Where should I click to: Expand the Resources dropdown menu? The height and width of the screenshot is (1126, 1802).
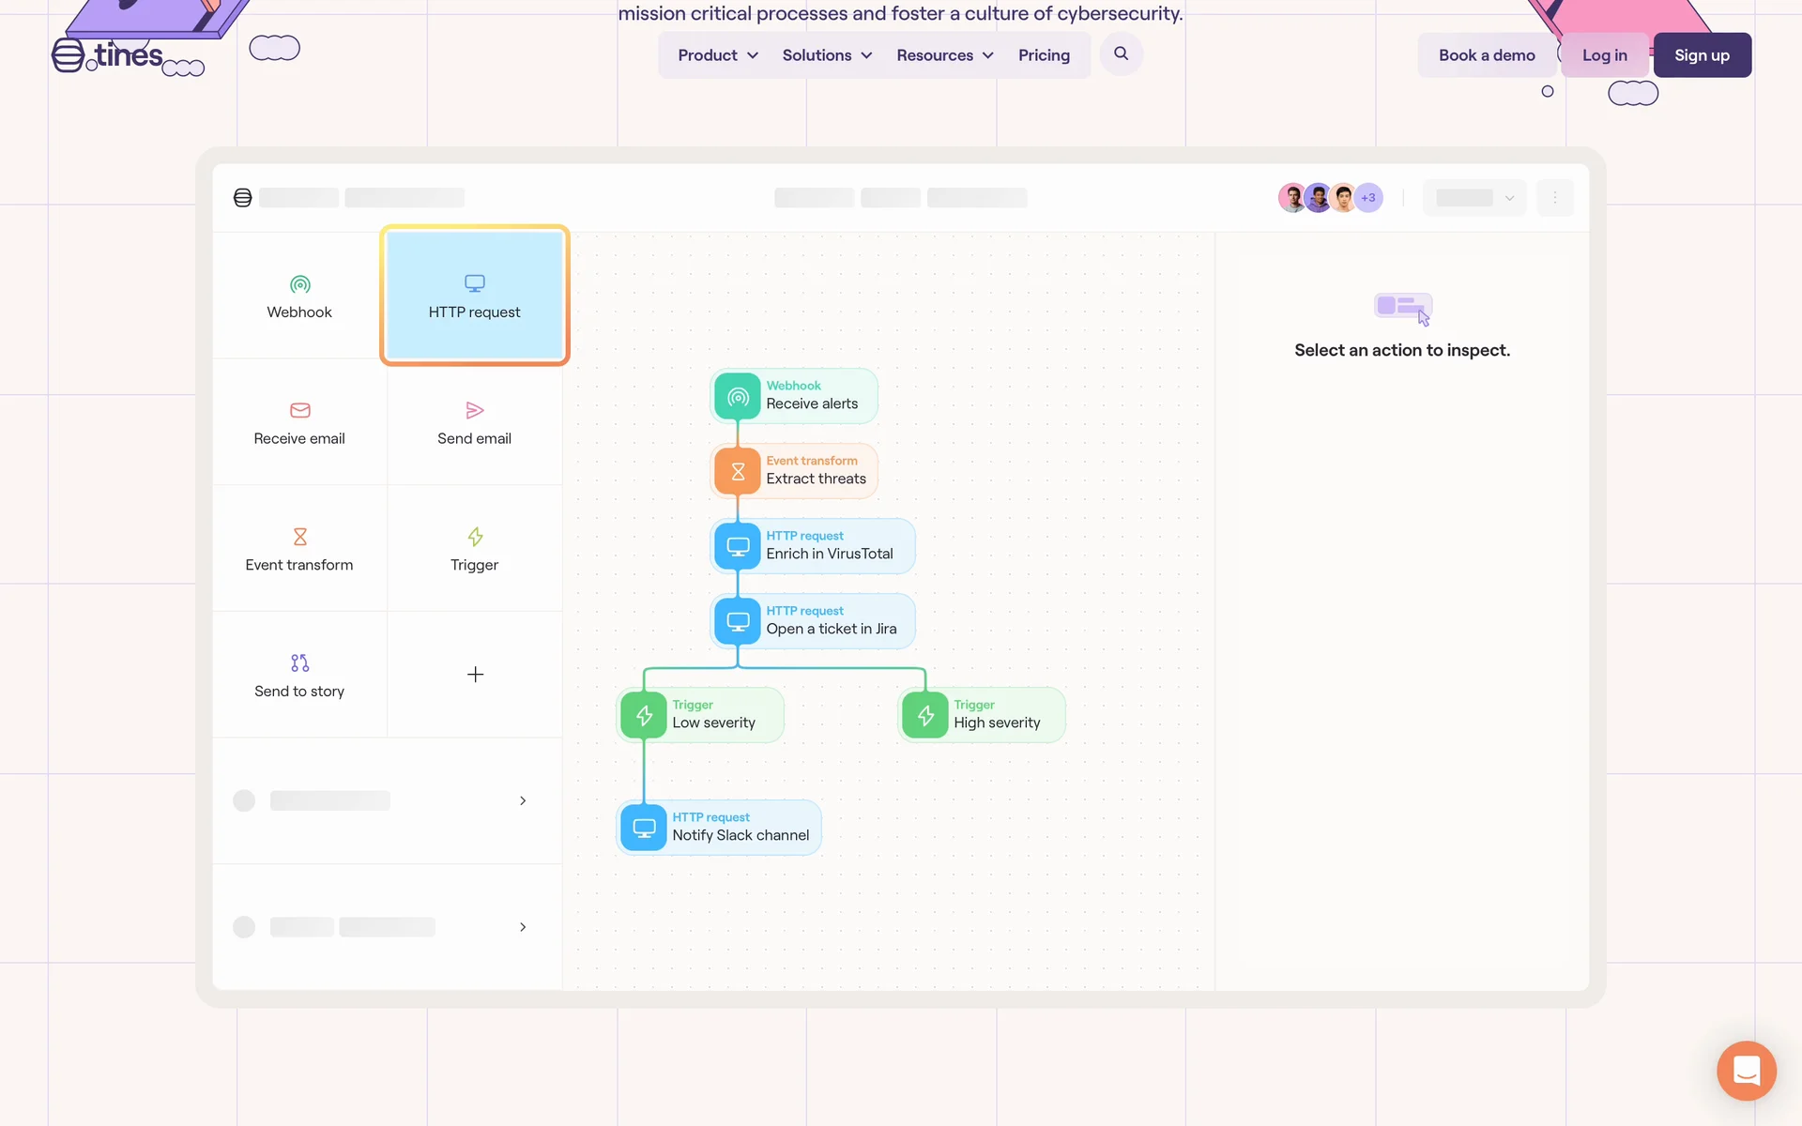[x=944, y=55]
